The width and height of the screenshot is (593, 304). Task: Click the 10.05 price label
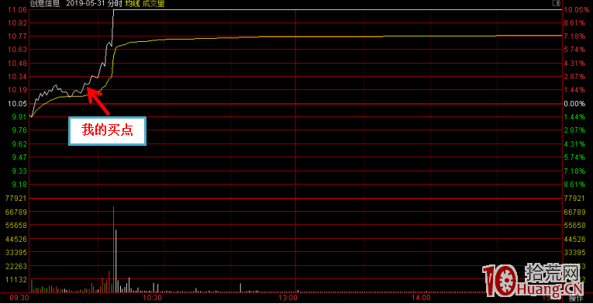coord(18,104)
